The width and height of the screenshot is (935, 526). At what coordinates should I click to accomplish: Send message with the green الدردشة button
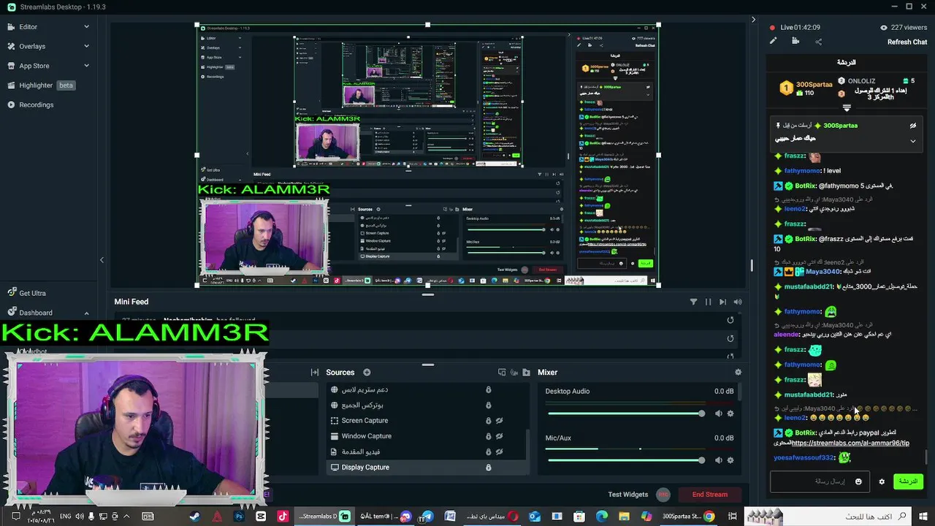pyautogui.click(x=908, y=481)
